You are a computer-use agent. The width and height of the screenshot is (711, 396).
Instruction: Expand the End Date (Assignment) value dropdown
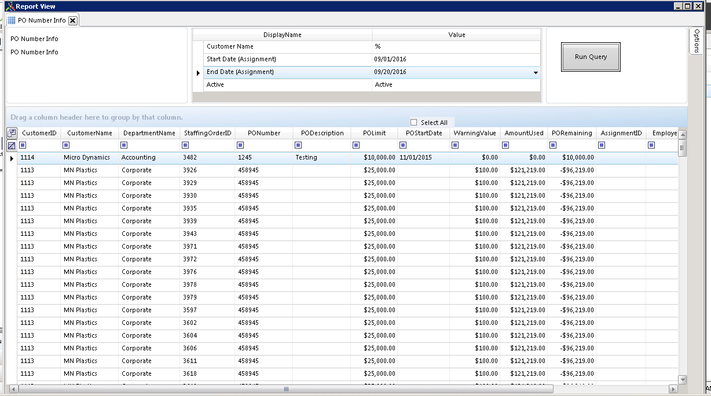(536, 72)
